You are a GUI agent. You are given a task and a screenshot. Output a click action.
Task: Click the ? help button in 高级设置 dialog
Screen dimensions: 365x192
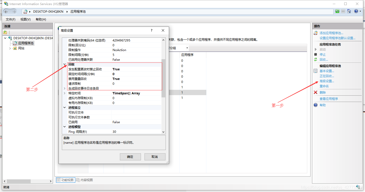point(152,30)
